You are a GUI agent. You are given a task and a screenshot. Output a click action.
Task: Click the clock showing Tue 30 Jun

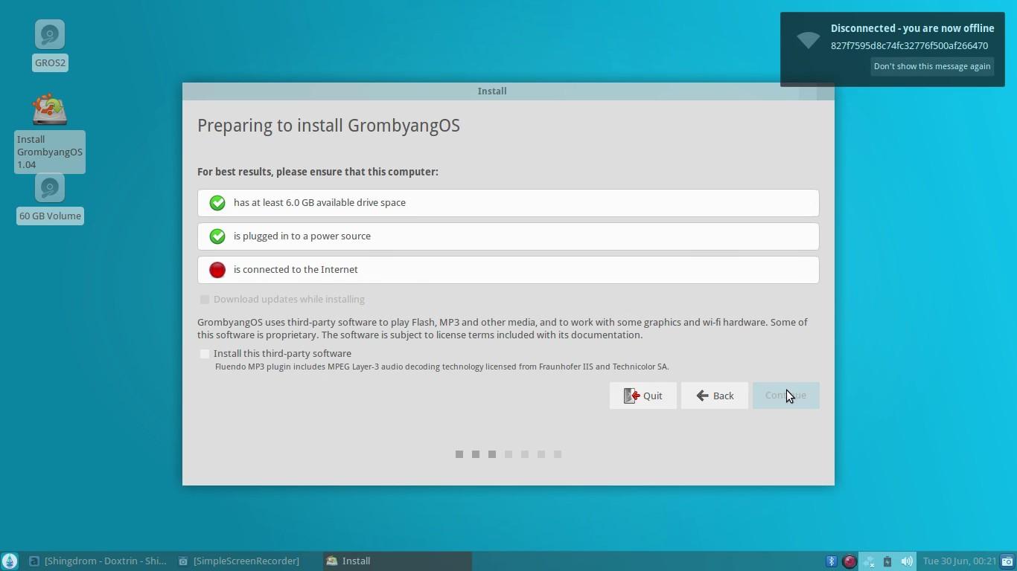pos(960,561)
